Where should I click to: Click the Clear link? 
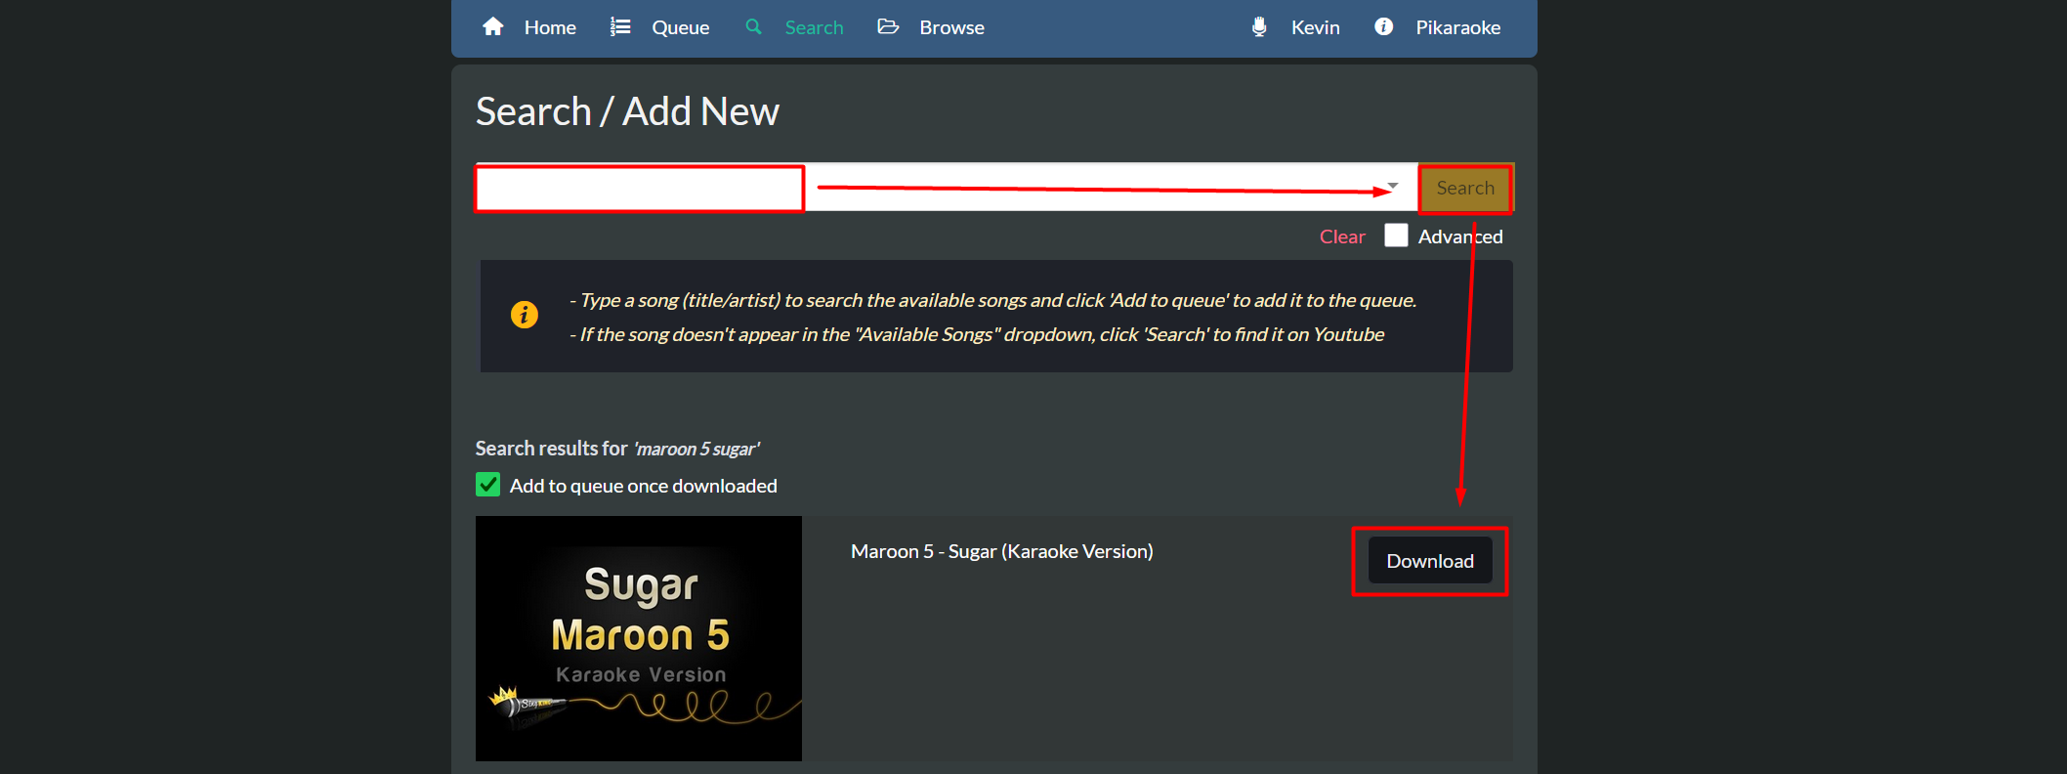pos(1342,236)
